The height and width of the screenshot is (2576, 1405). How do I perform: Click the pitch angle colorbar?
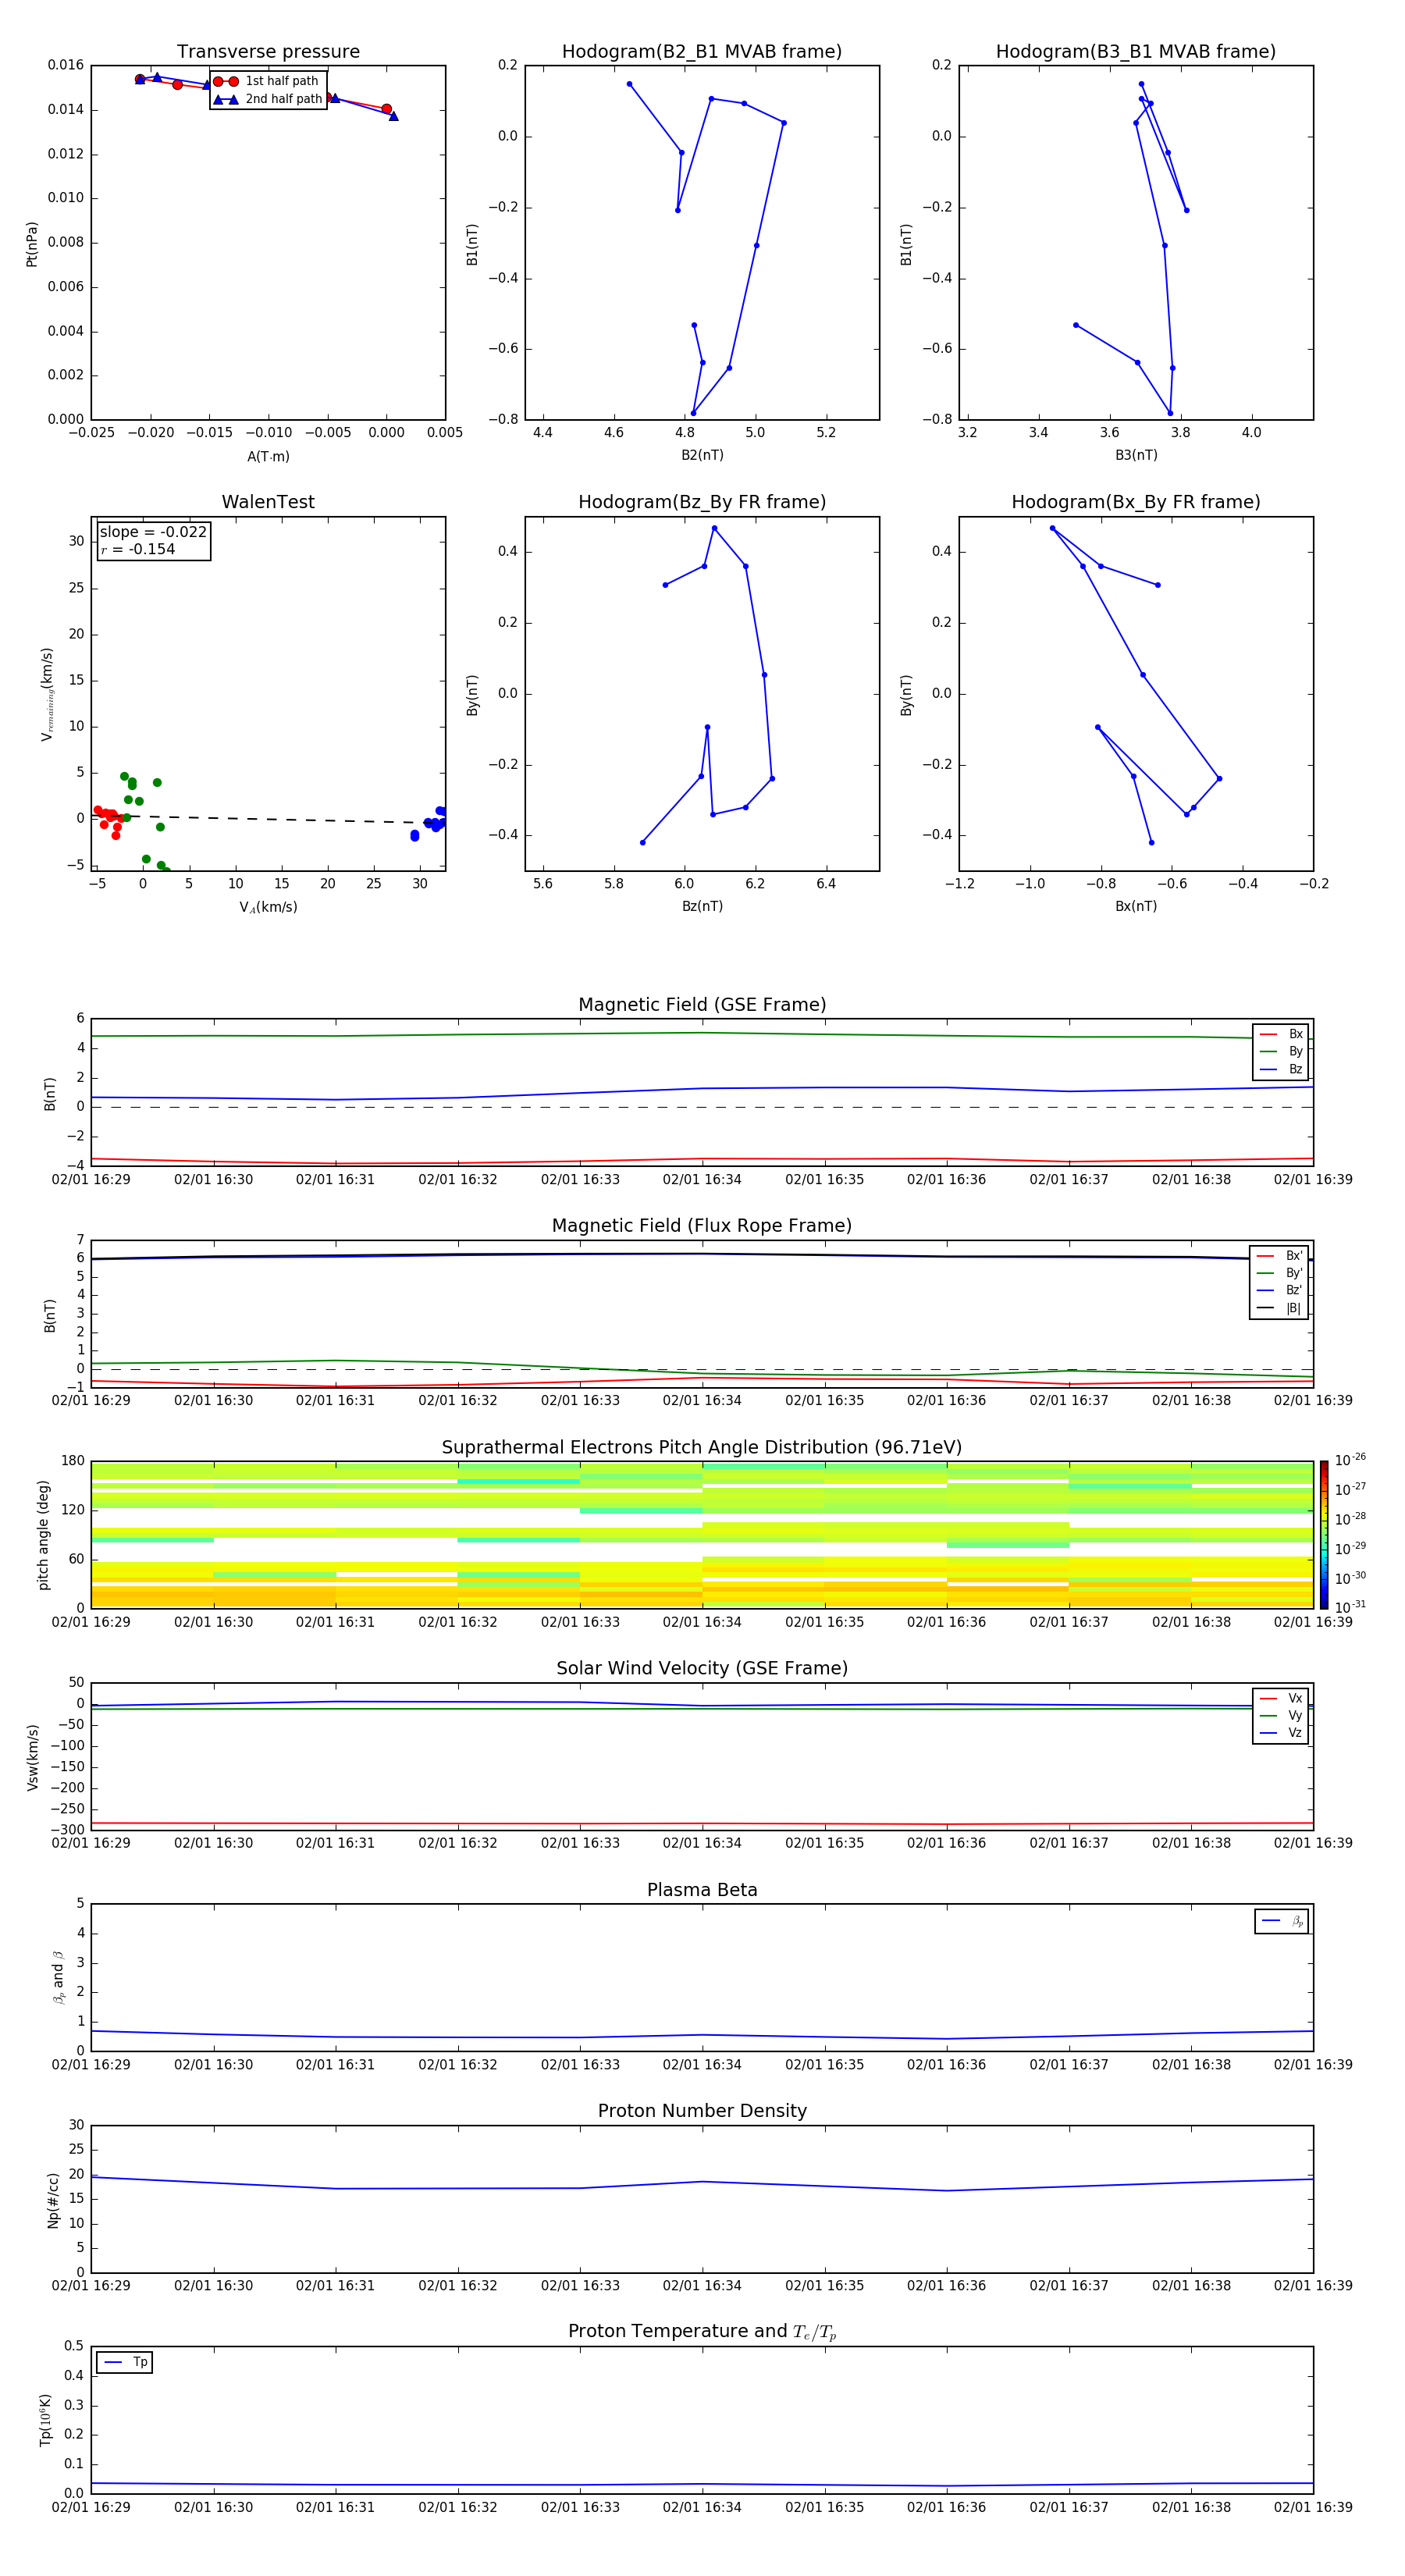tap(1323, 1534)
